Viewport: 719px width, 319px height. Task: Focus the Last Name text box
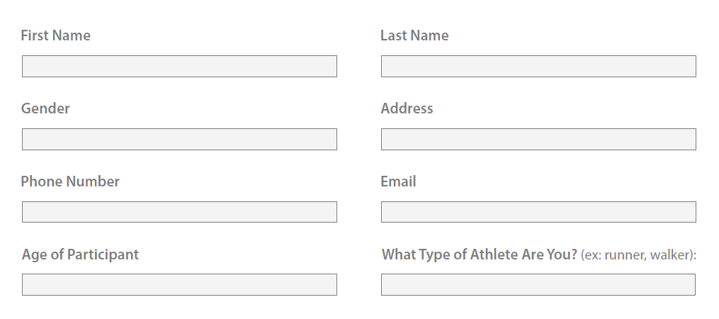[x=538, y=66]
